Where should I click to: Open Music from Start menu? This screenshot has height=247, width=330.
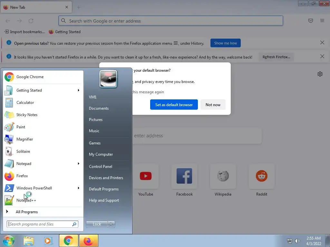click(x=94, y=131)
